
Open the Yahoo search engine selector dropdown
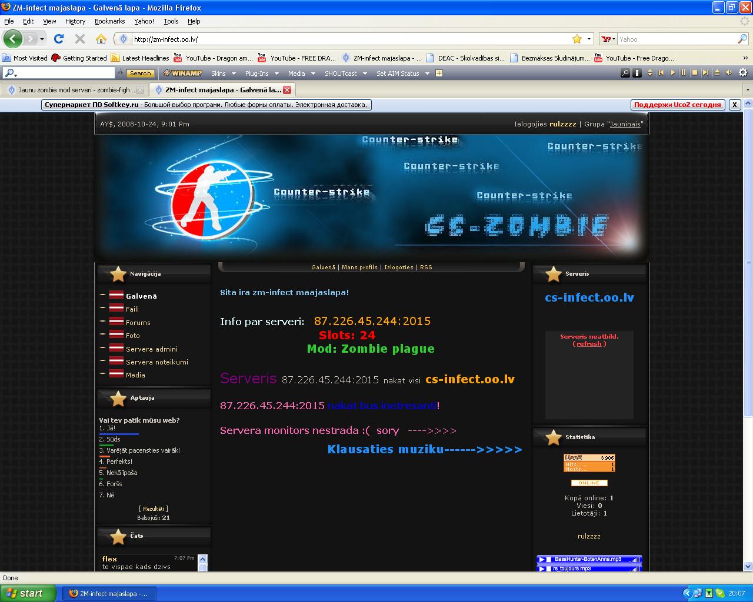tap(609, 39)
